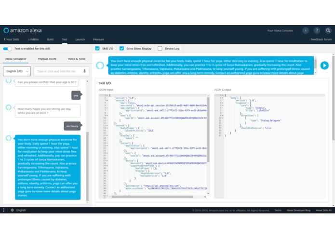Open the Alexa Skills Kit link
This screenshot has height=238, width=335.
tap(324, 210)
